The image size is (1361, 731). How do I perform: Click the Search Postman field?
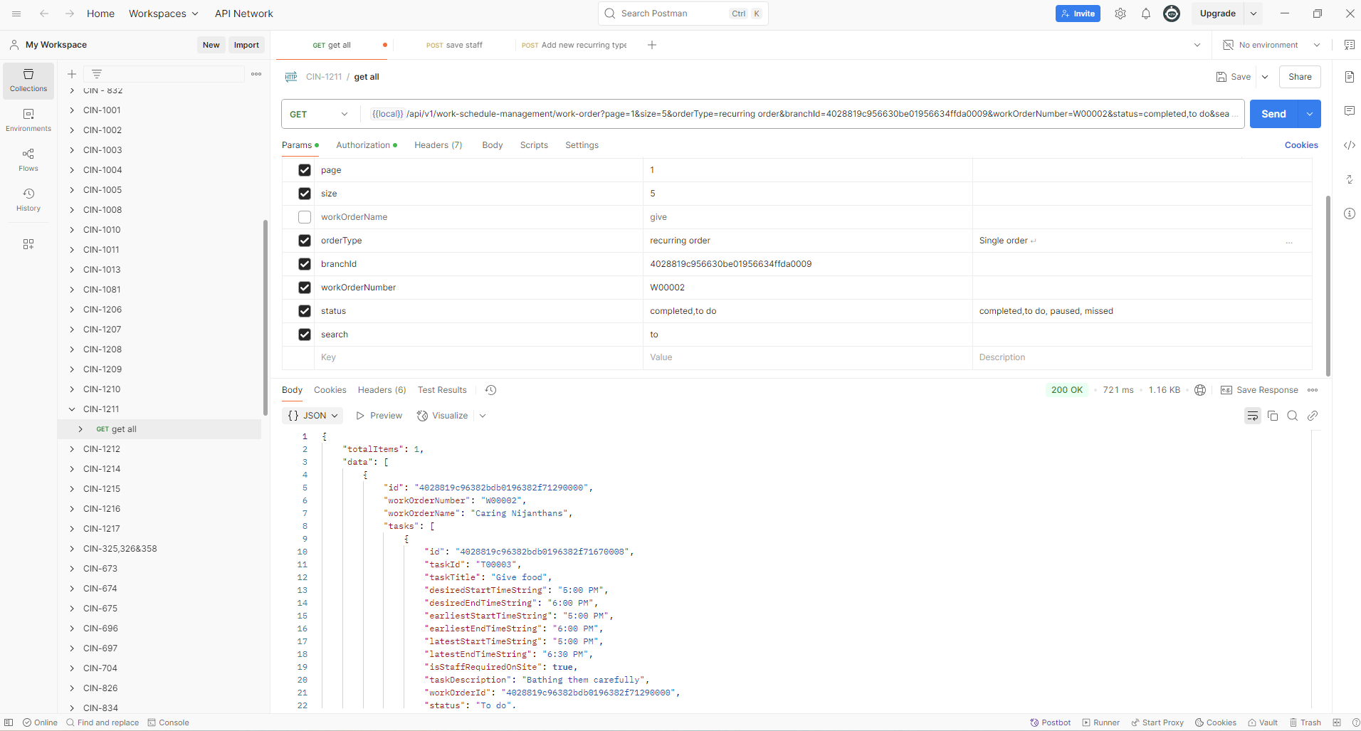pos(683,14)
